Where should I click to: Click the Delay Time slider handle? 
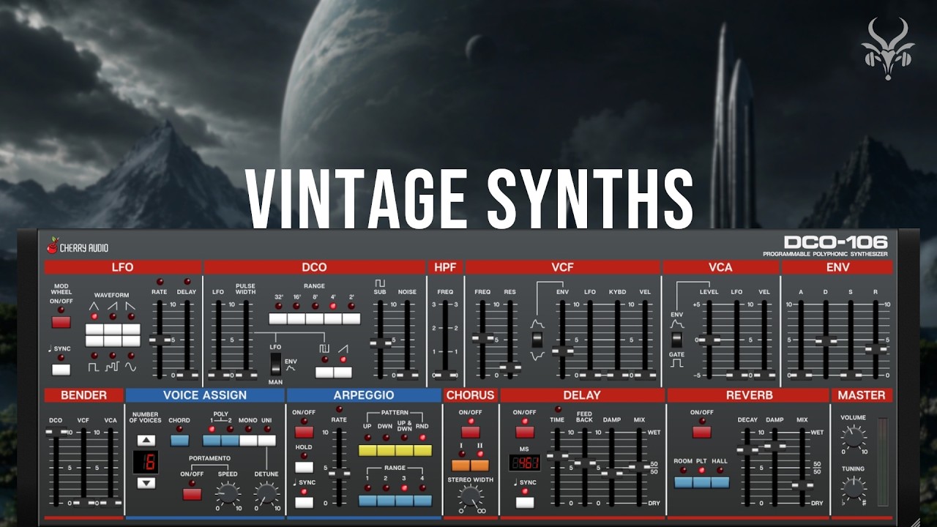coord(558,456)
